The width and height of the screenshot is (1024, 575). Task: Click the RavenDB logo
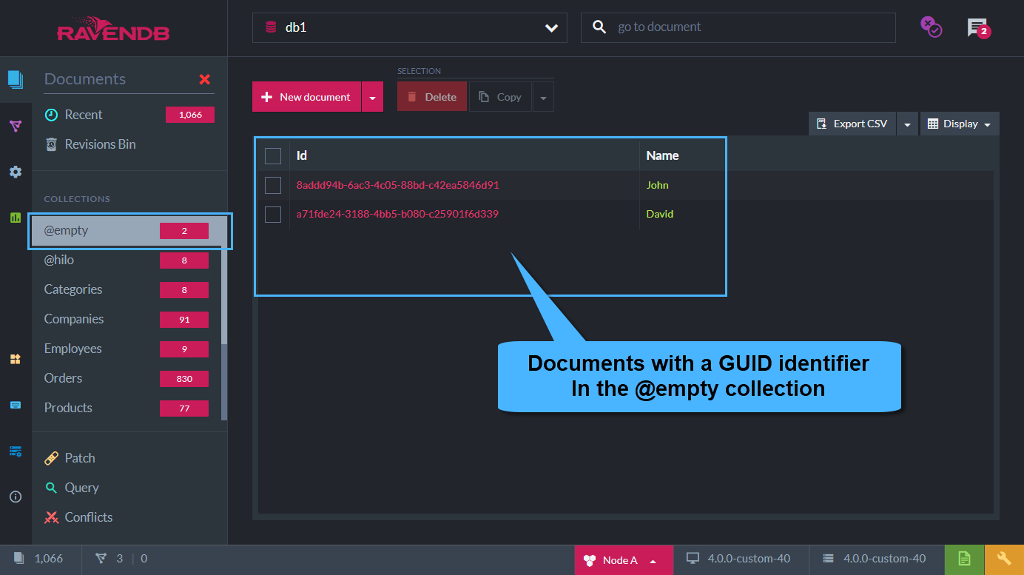[113, 29]
